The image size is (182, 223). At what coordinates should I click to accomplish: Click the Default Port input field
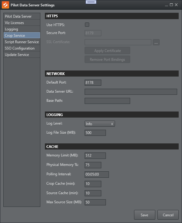pos(93,83)
